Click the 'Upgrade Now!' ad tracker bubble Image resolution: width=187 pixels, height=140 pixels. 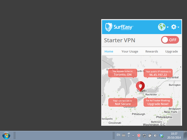(158, 102)
